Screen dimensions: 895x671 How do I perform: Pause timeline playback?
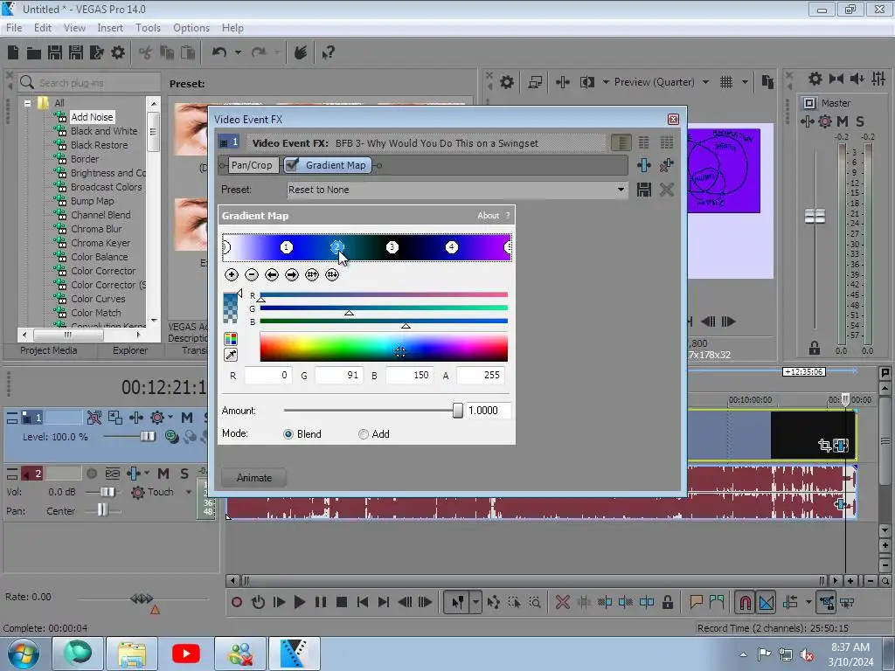[x=320, y=602]
